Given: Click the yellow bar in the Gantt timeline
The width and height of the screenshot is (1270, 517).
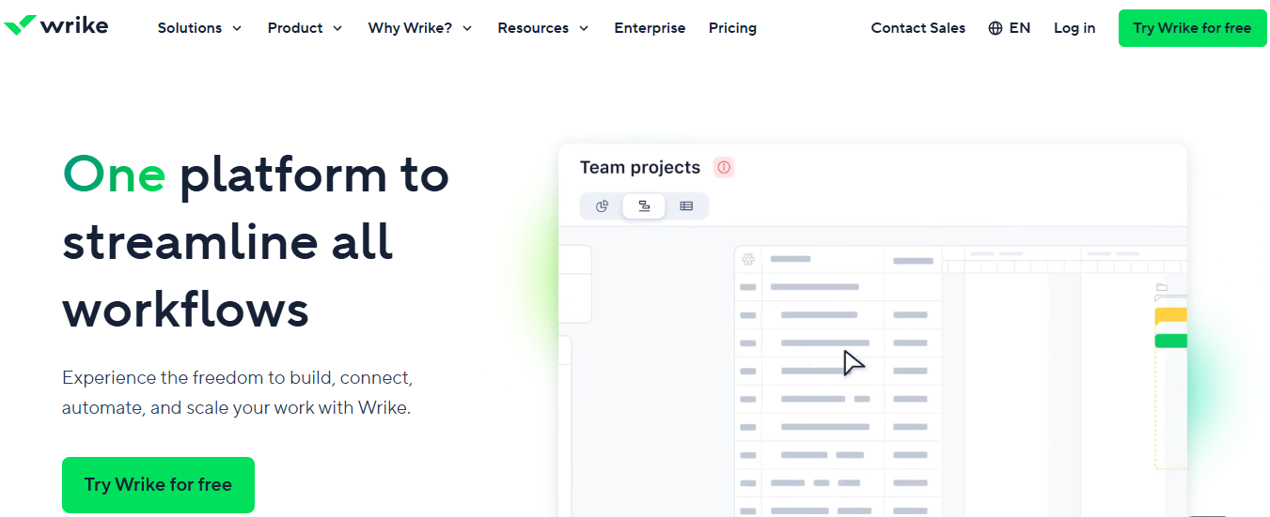Looking at the screenshot, I should 1171,317.
